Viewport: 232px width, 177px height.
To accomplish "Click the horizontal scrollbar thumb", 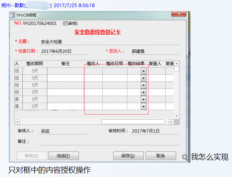I will click(133, 122).
